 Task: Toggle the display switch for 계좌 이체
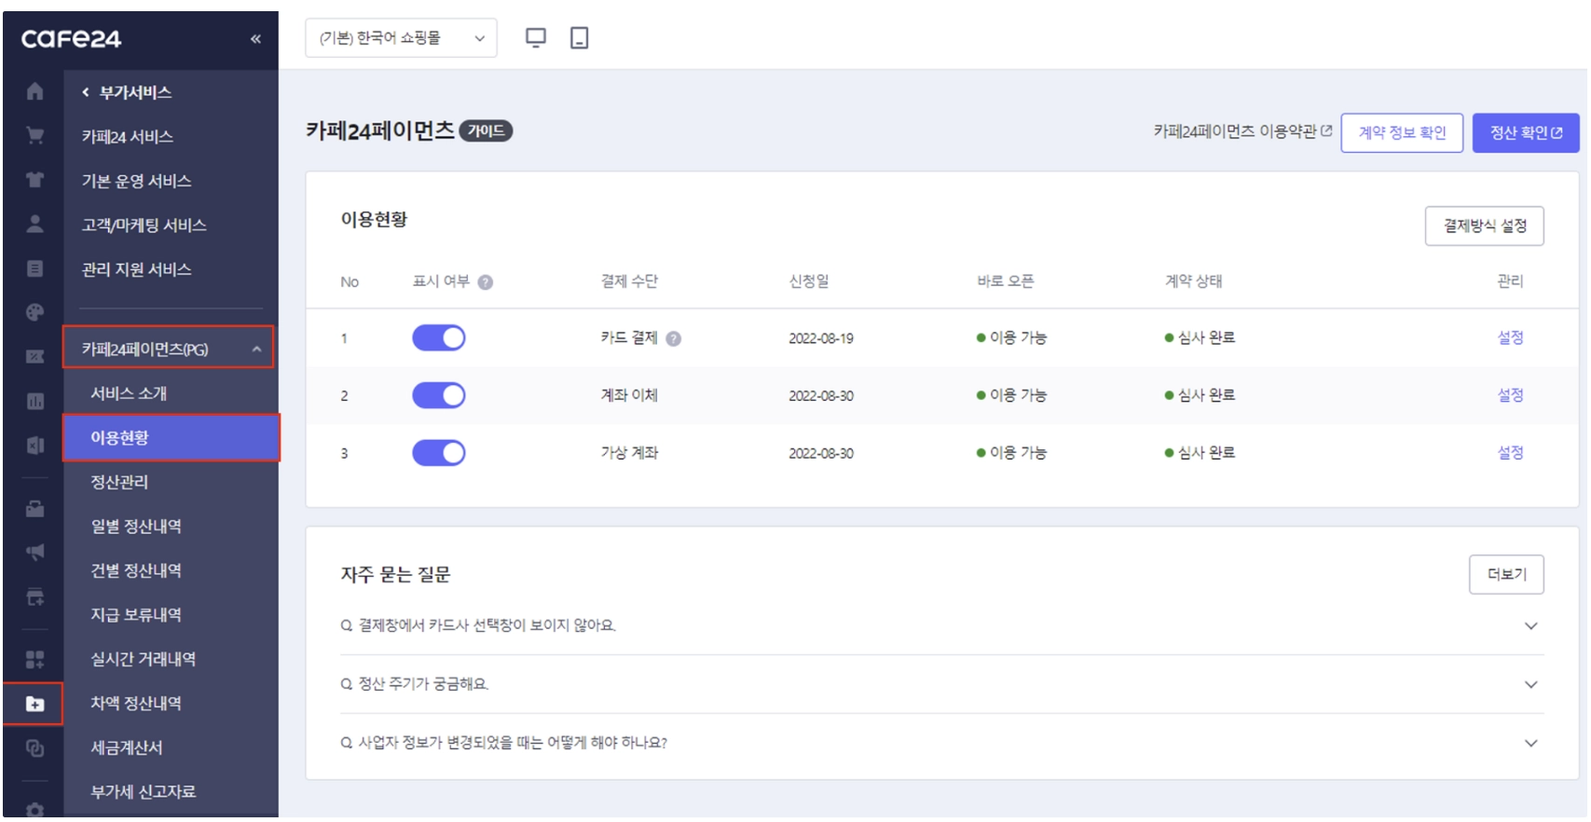tap(439, 396)
